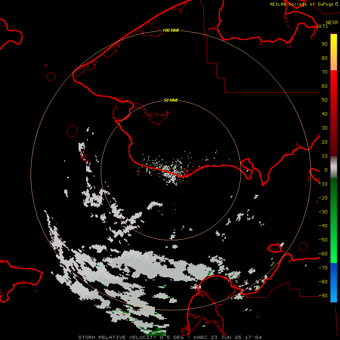This screenshot has width=340, height=340.
Task: Click the -60 value on velocity scale
Action: coord(323,254)
